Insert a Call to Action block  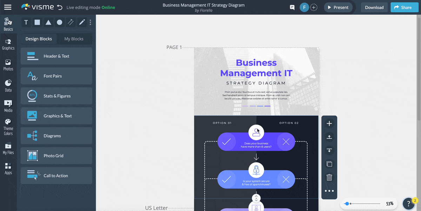pyautogui.click(x=56, y=176)
